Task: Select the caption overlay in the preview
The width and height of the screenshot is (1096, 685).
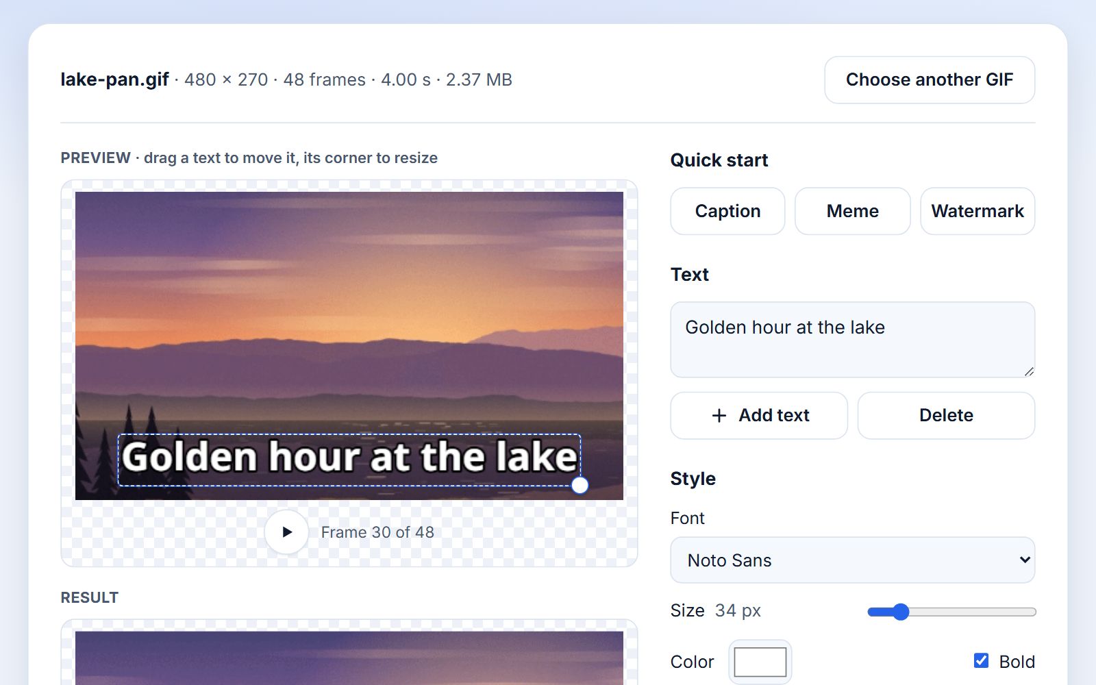Action: (349, 460)
